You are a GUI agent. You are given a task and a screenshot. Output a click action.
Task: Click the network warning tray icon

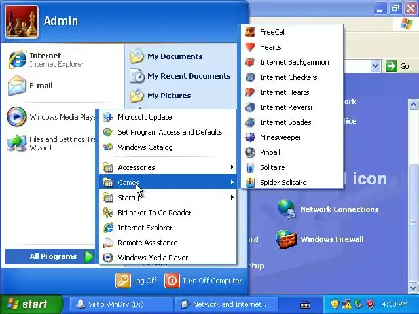coord(346,304)
